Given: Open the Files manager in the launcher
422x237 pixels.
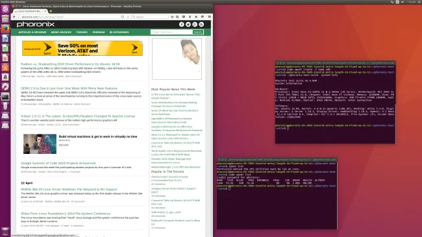Looking at the screenshot, I should click(x=5, y=19).
